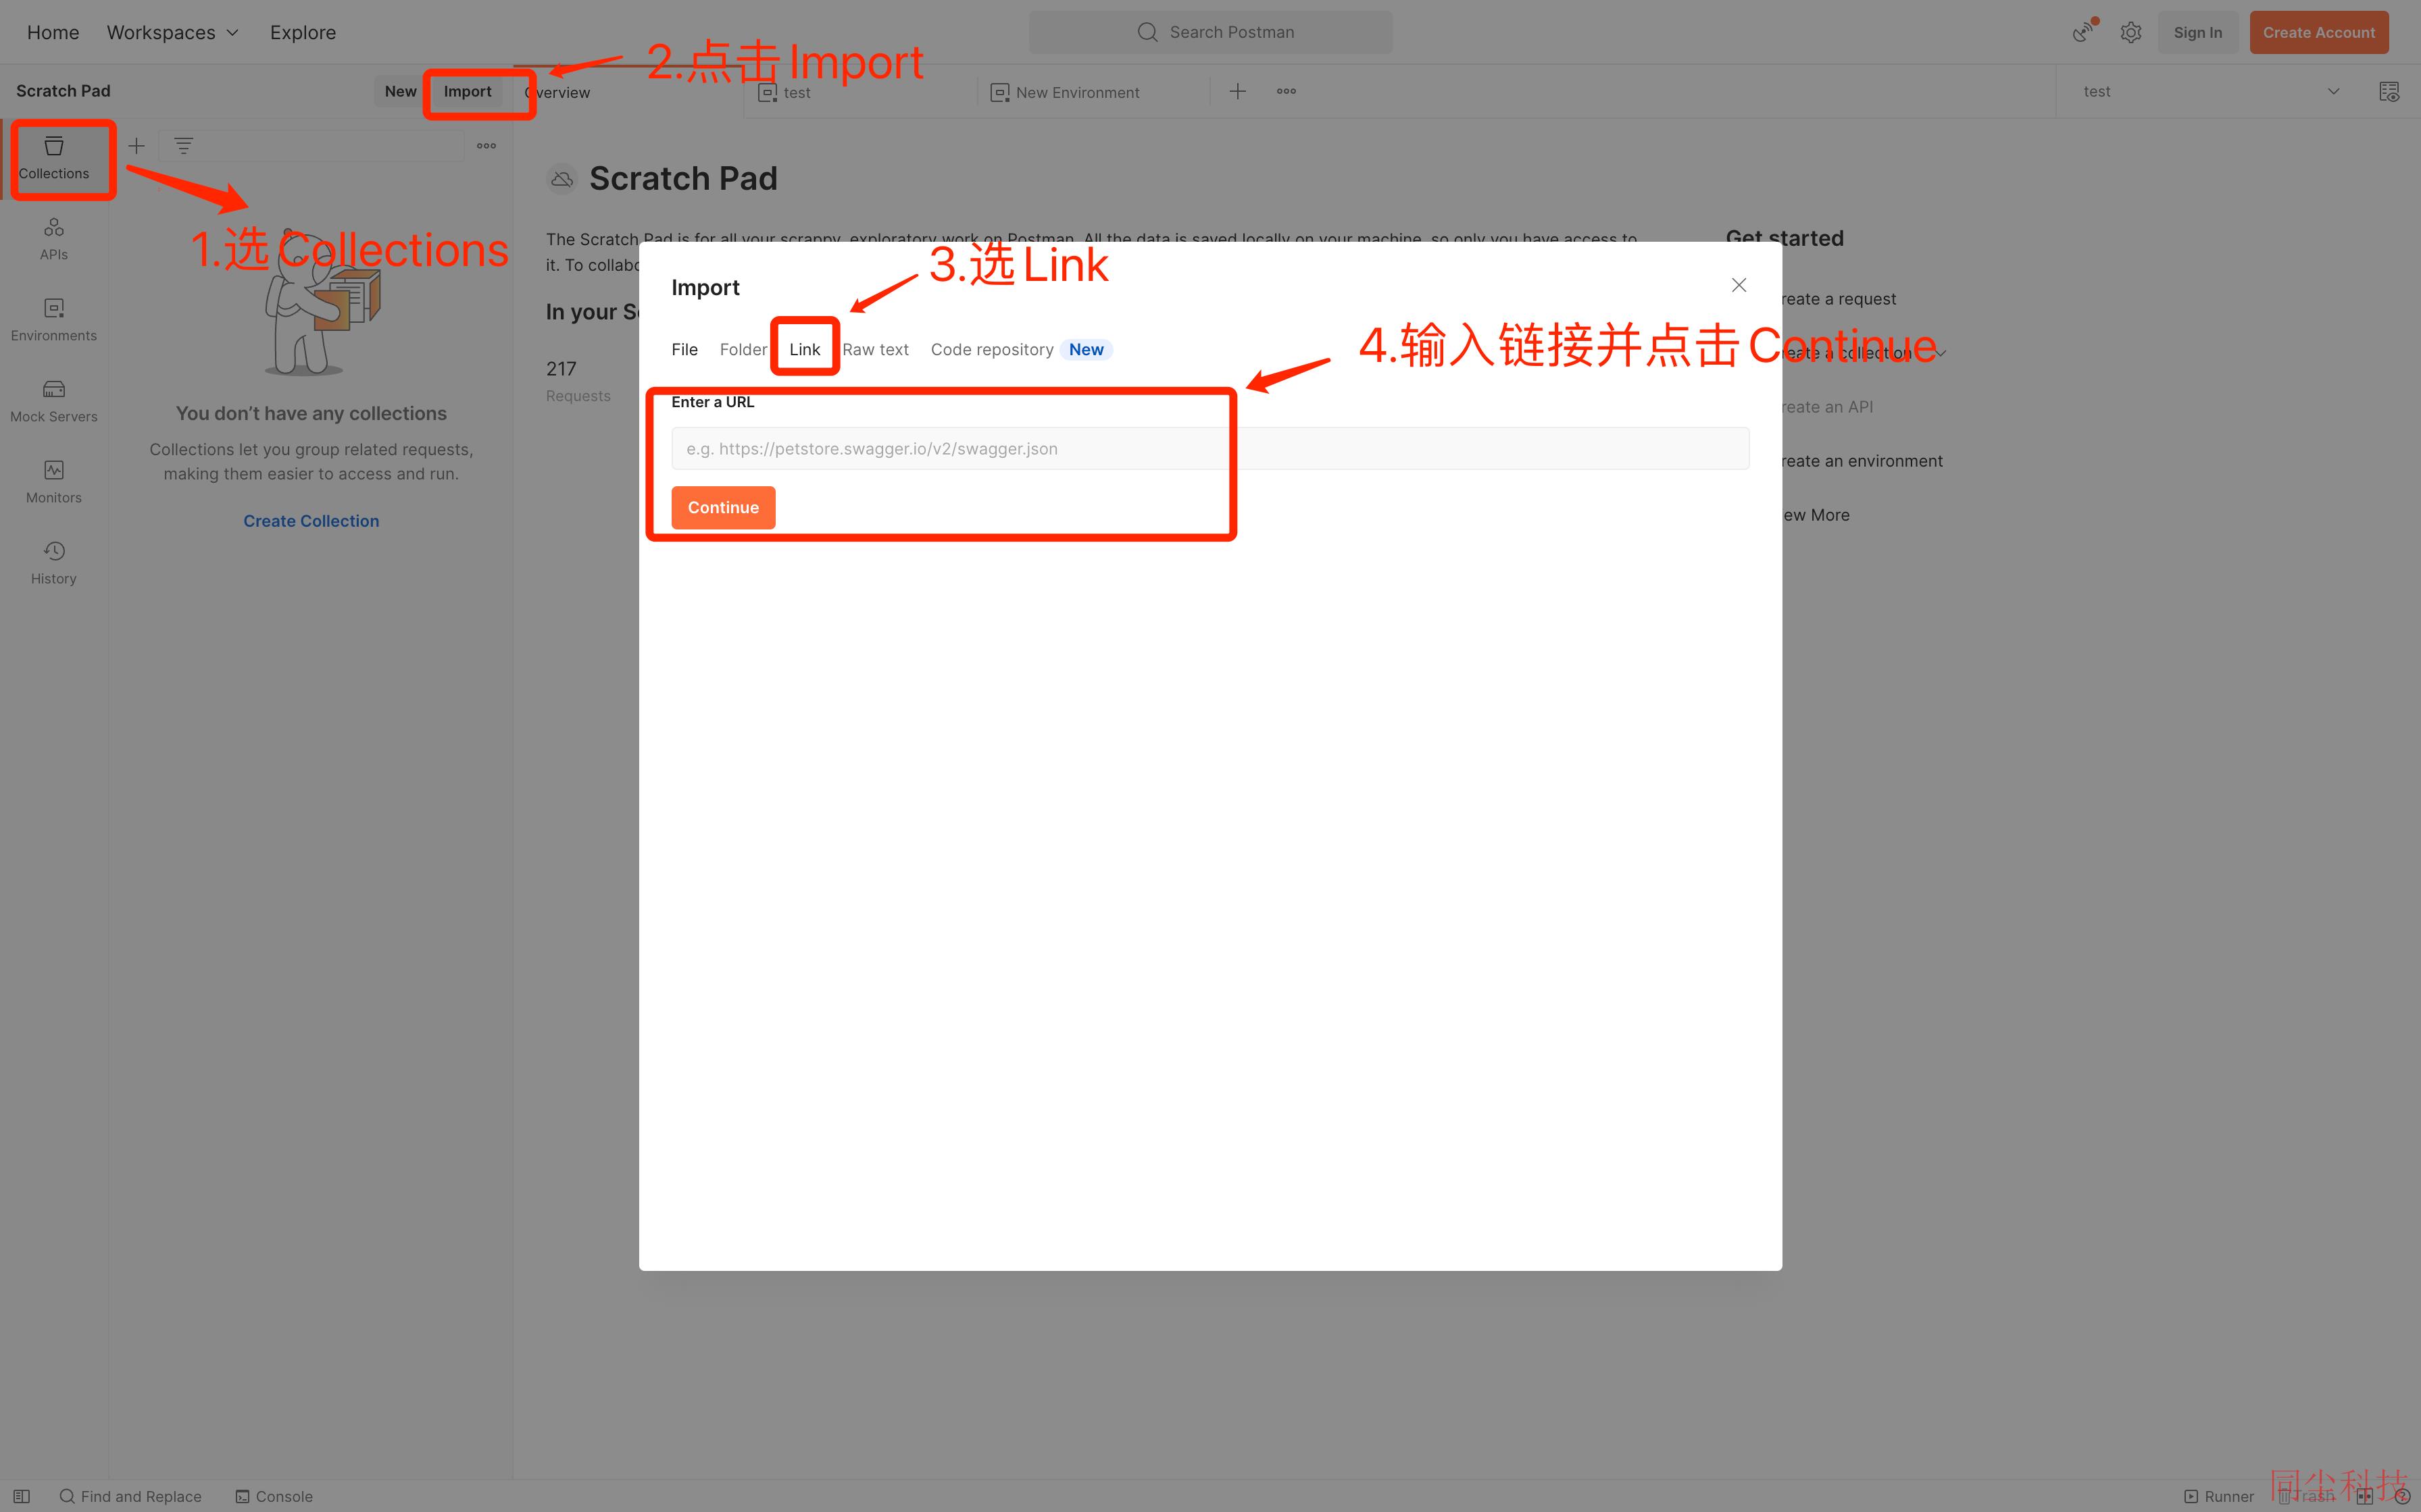Open the Console
This screenshot has height=1512, width=2421.
pos(274,1496)
